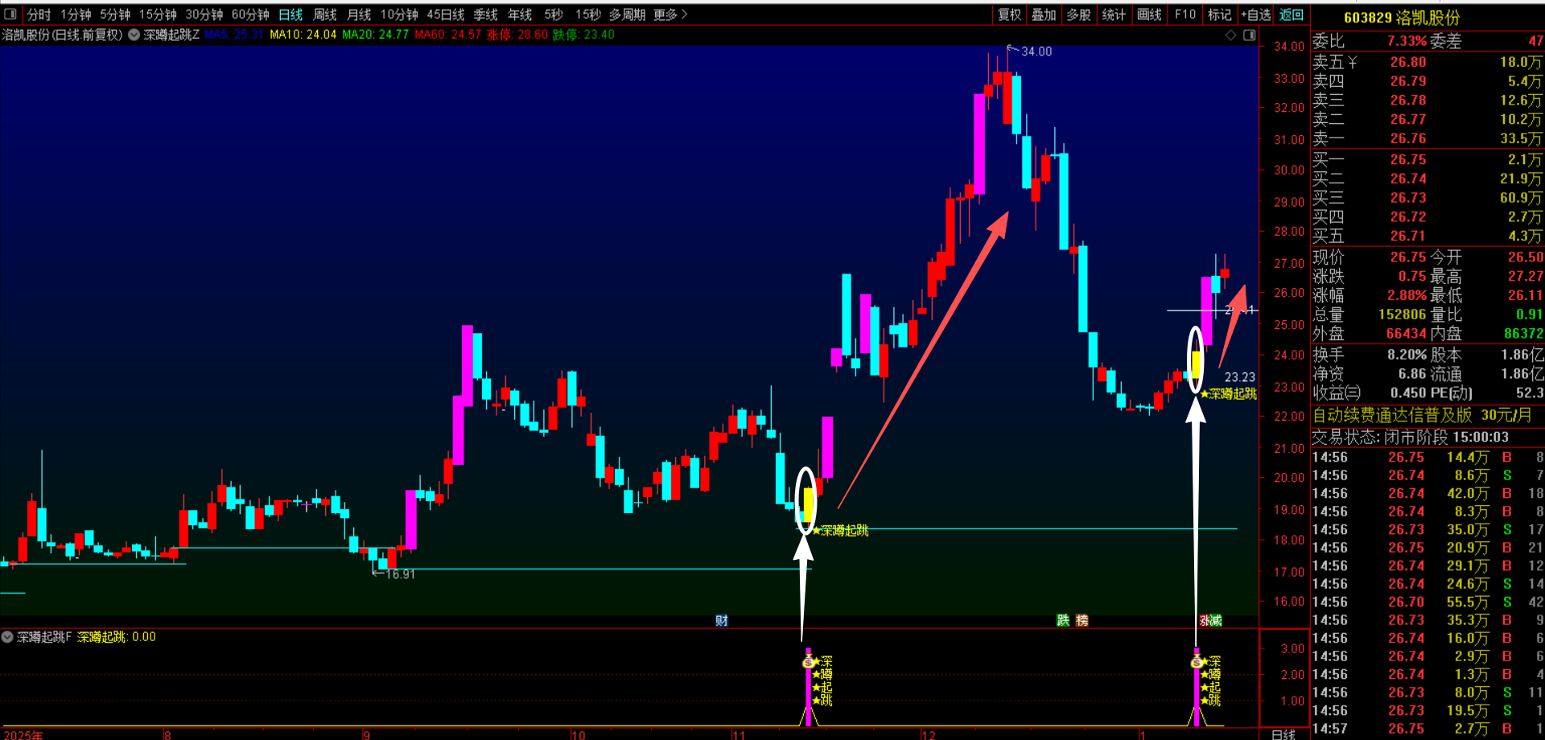Image resolution: width=1545 pixels, height=740 pixels.
Task: Click the 14:57 26.75 last trade row
Action: pos(1428,729)
